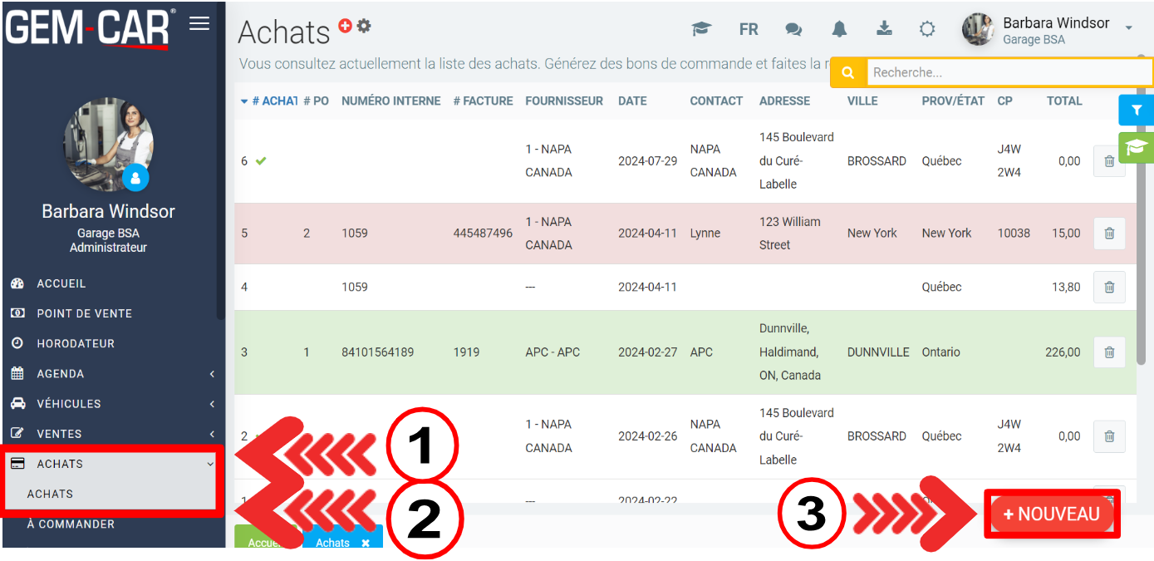Toggle the hamburger sidebar menu

click(x=199, y=23)
